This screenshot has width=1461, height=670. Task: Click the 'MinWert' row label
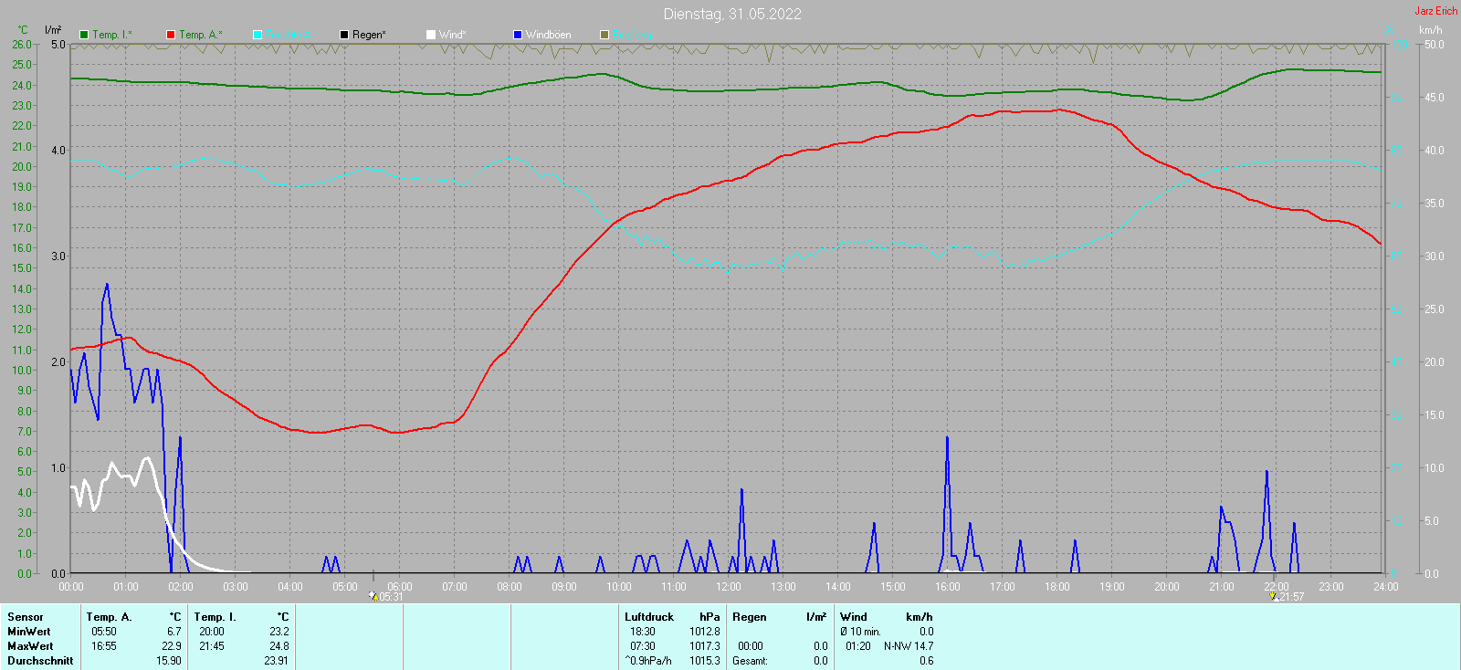(x=29, y=632)
